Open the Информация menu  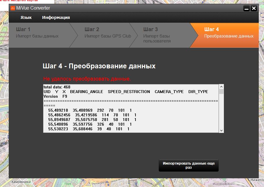point(56,17)
